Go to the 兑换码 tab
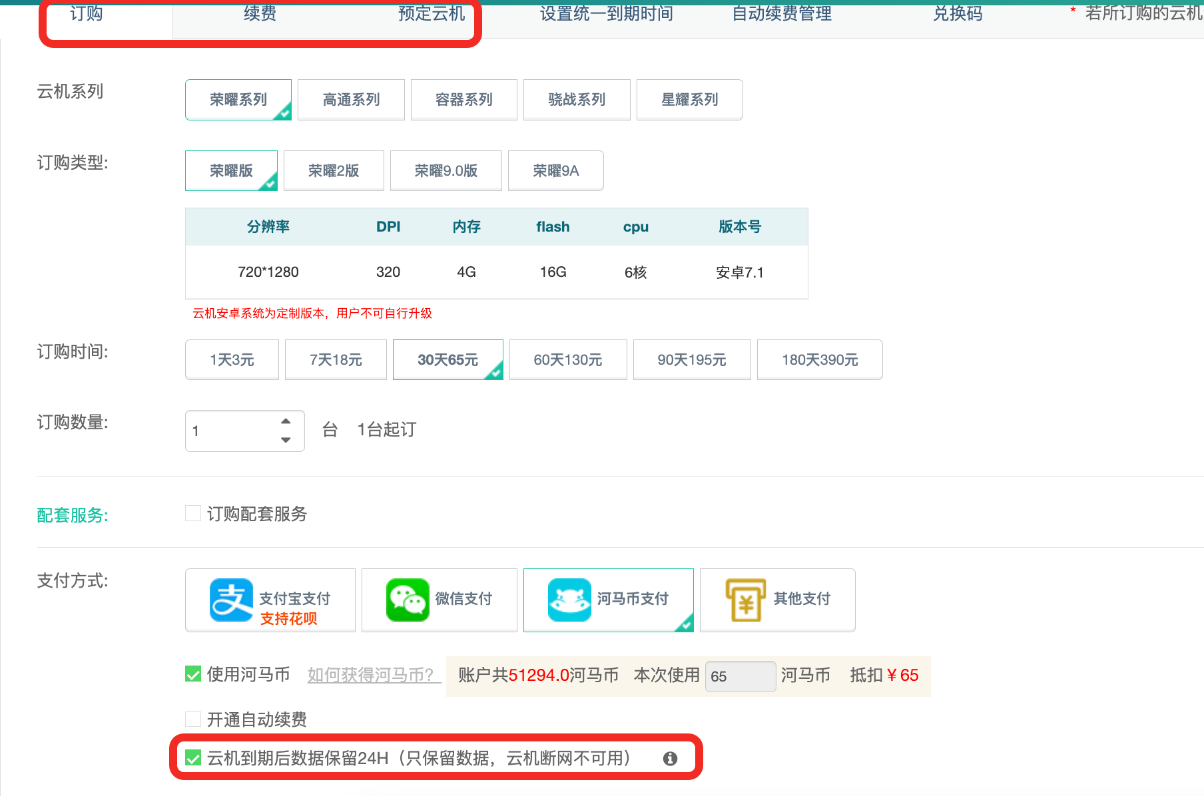Viewport: 1204px width, 796px height. pyautogui.click(x=958, y=13)
